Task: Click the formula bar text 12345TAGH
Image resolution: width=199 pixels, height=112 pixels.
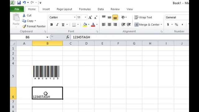Action: click(81, 37)
